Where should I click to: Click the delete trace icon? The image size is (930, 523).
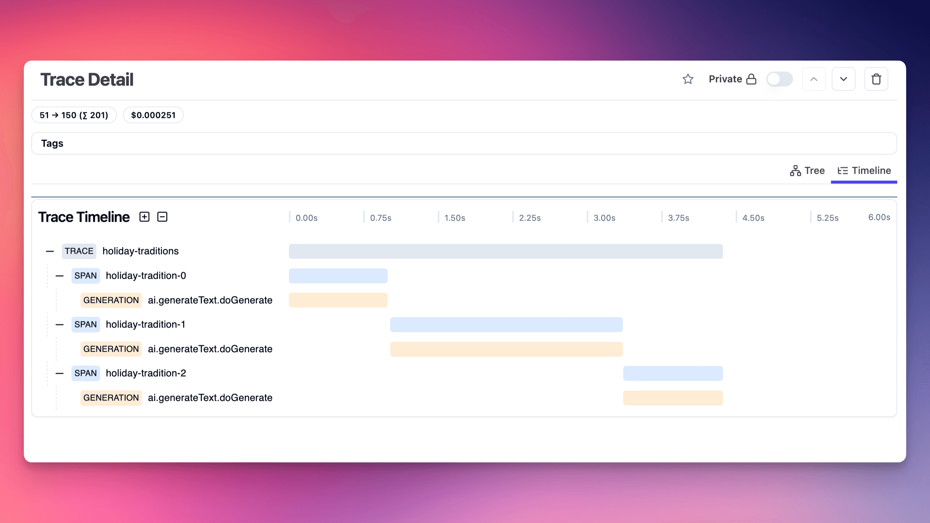tap(876, 79)
